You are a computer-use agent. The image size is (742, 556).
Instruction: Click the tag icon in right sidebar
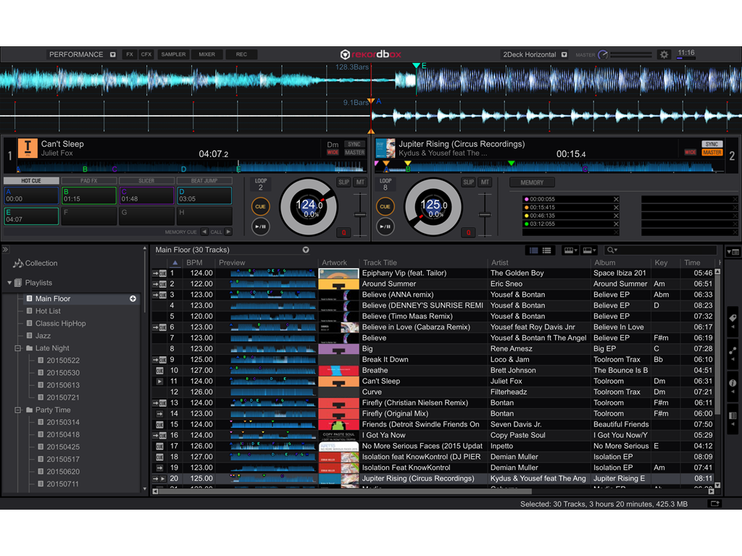(x=733, y=318)
